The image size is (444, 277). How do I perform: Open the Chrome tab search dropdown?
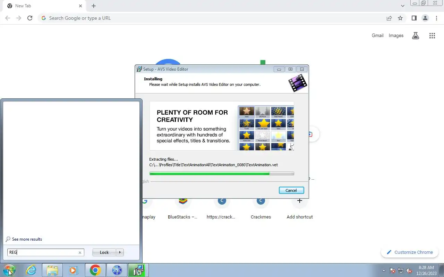point(402,6)
